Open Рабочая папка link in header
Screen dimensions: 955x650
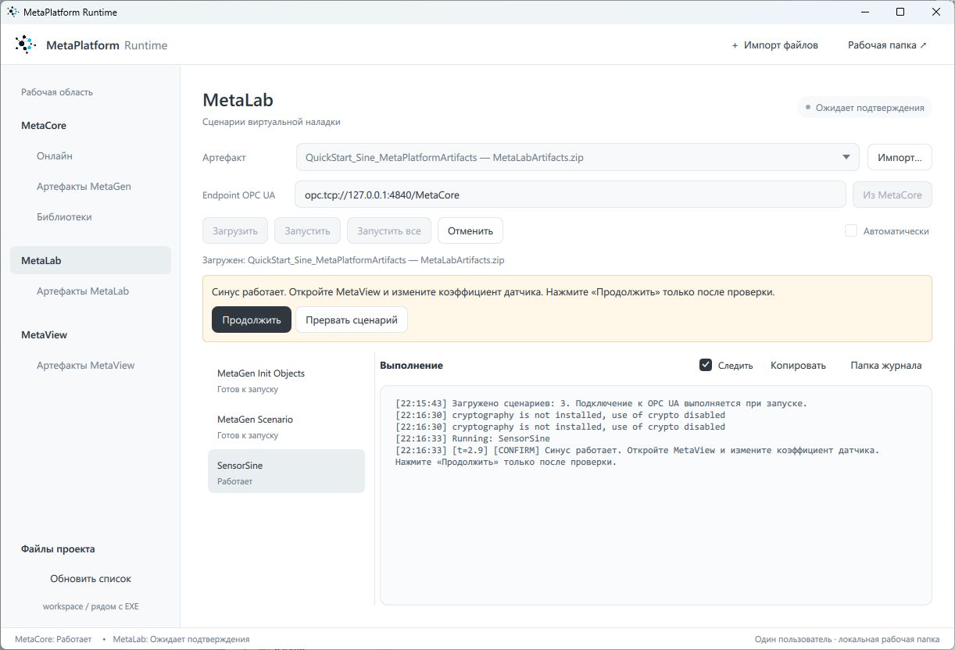[x=887, y=45]
